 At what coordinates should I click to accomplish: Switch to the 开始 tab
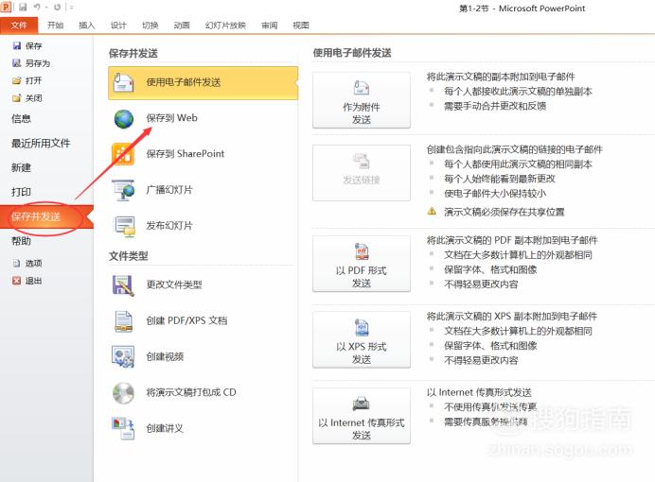[x=55, y=26]
